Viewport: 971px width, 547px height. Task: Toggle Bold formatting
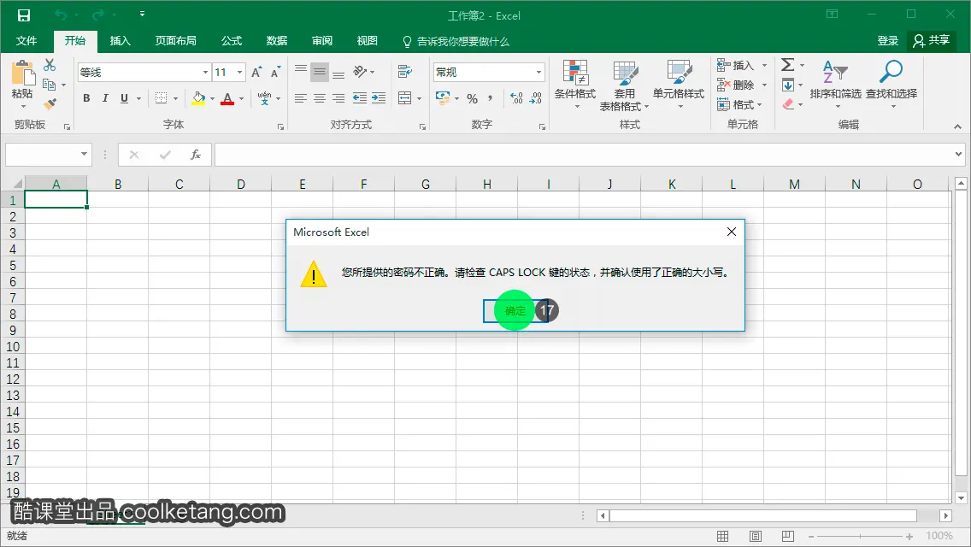86,98
